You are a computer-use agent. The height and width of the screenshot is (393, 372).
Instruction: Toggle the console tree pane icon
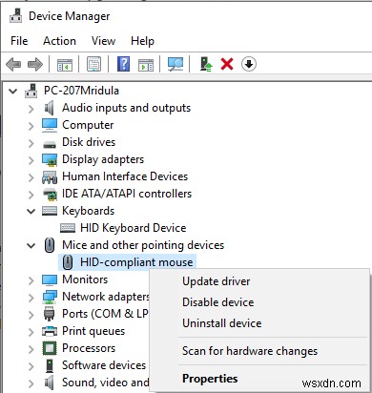click(x=65, y=65)
